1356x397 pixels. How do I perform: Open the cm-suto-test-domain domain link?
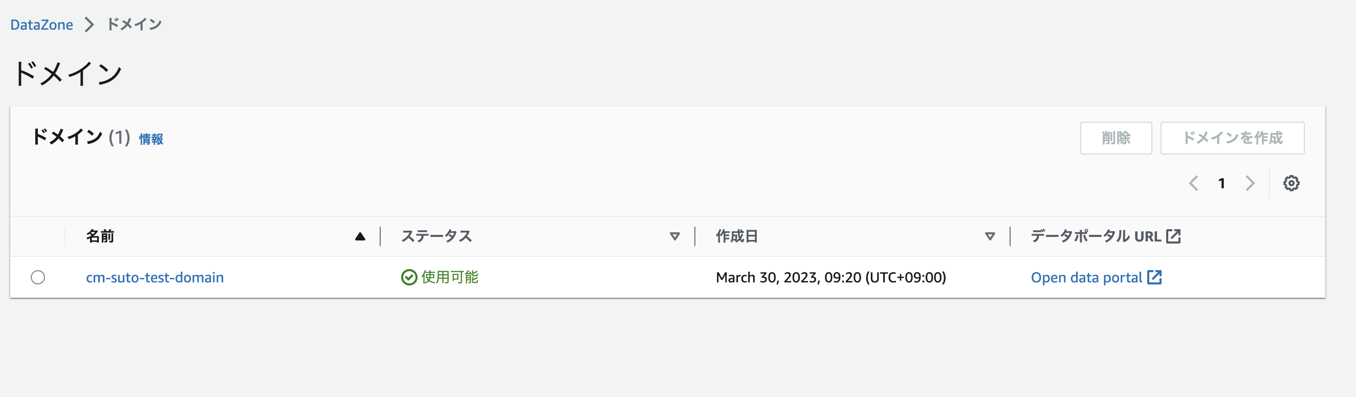click(155, 277)
